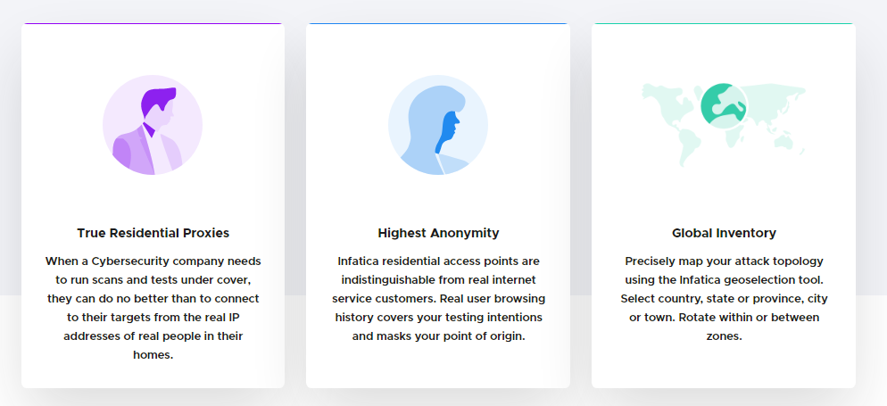Click the Infatica geoselection tool sentence
887x406 pixels.
coord(724,269)
